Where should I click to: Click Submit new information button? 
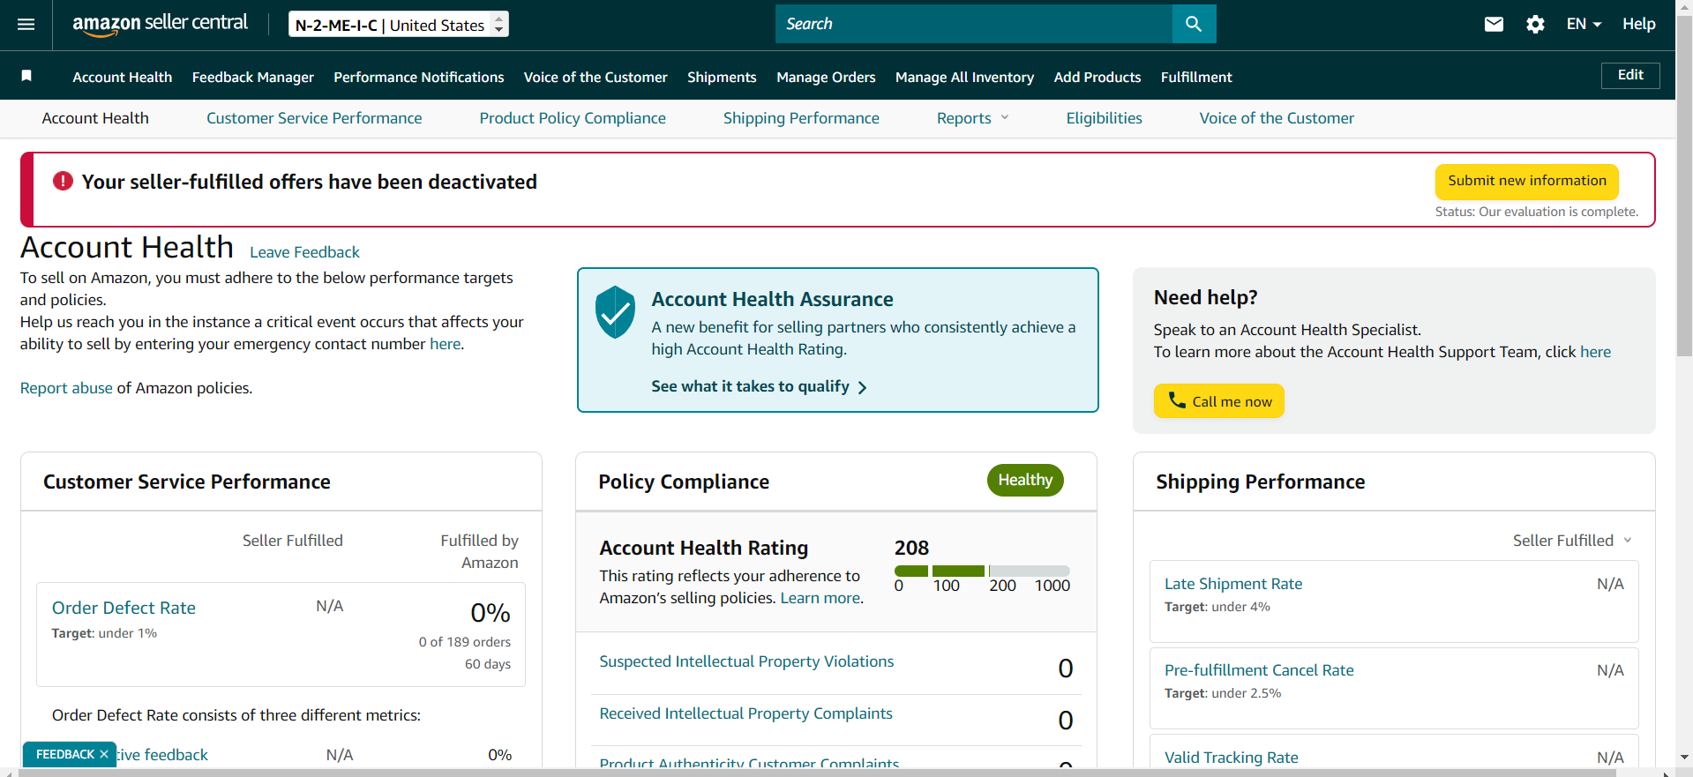click(x=1527, y=181)
